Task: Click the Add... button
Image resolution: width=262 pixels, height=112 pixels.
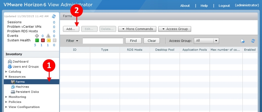Action: coord(71,29)
